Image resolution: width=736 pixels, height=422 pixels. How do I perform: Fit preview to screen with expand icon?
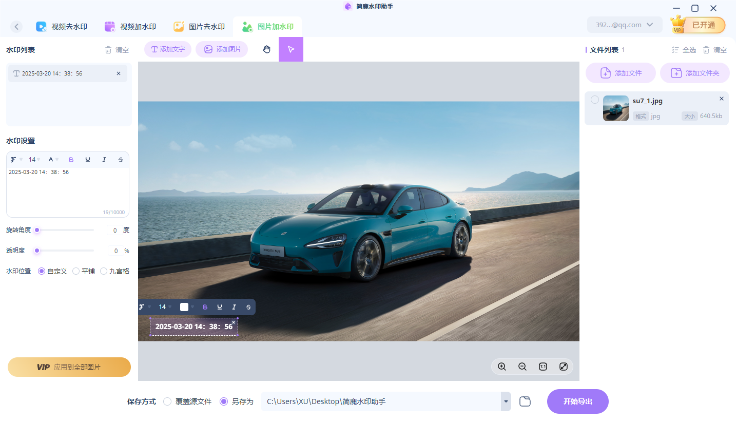tap(564, 367)
